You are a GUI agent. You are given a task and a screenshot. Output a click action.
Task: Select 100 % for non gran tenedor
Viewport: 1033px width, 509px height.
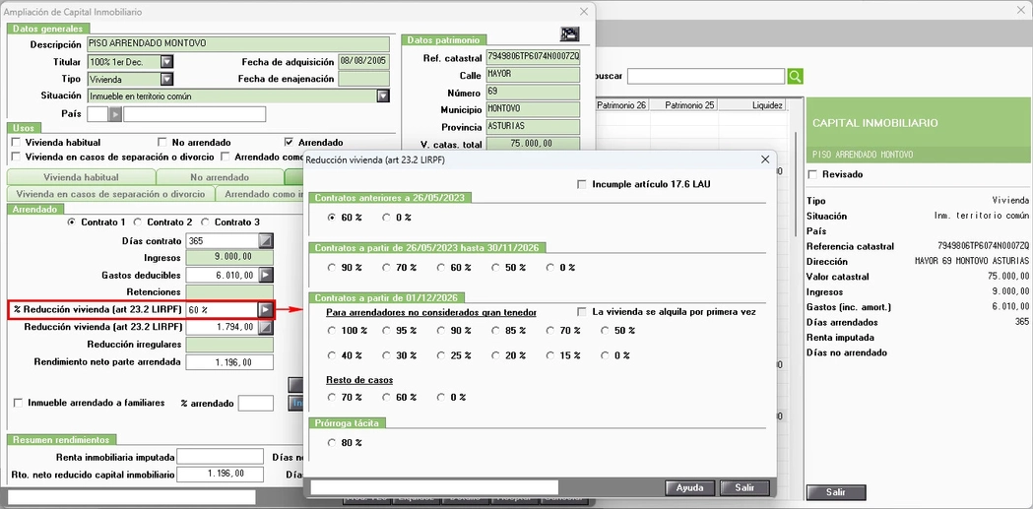(x=332, y=331)
